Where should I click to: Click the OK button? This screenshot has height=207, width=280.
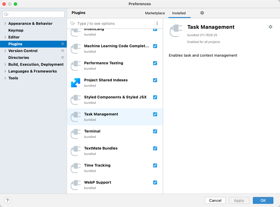click(x=263, y=200)
